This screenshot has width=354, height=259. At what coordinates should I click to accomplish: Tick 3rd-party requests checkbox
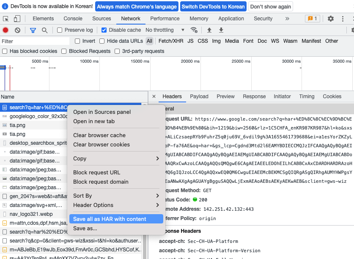(117, 51)
